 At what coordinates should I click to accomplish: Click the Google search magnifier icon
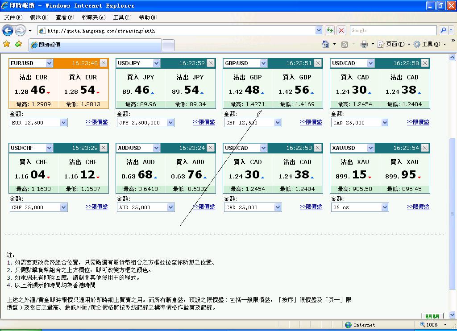tap(443, 30)
